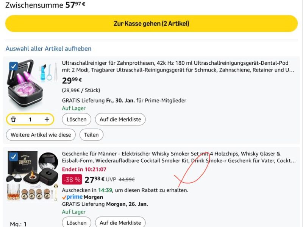Click Auswahl aller Artikel aufheben link

48,48
